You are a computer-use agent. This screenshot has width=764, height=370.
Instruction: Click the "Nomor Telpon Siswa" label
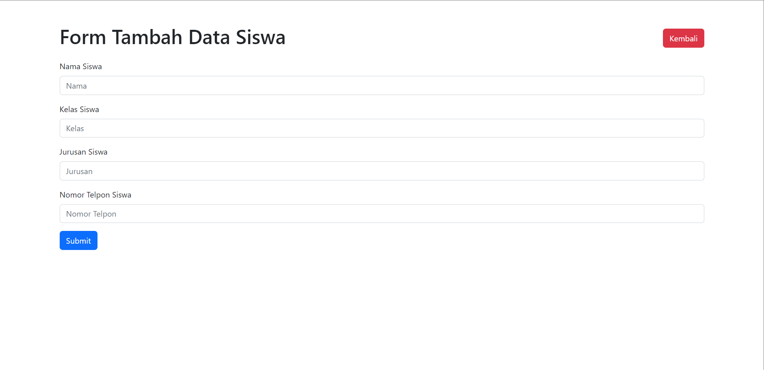pos(95,195)
